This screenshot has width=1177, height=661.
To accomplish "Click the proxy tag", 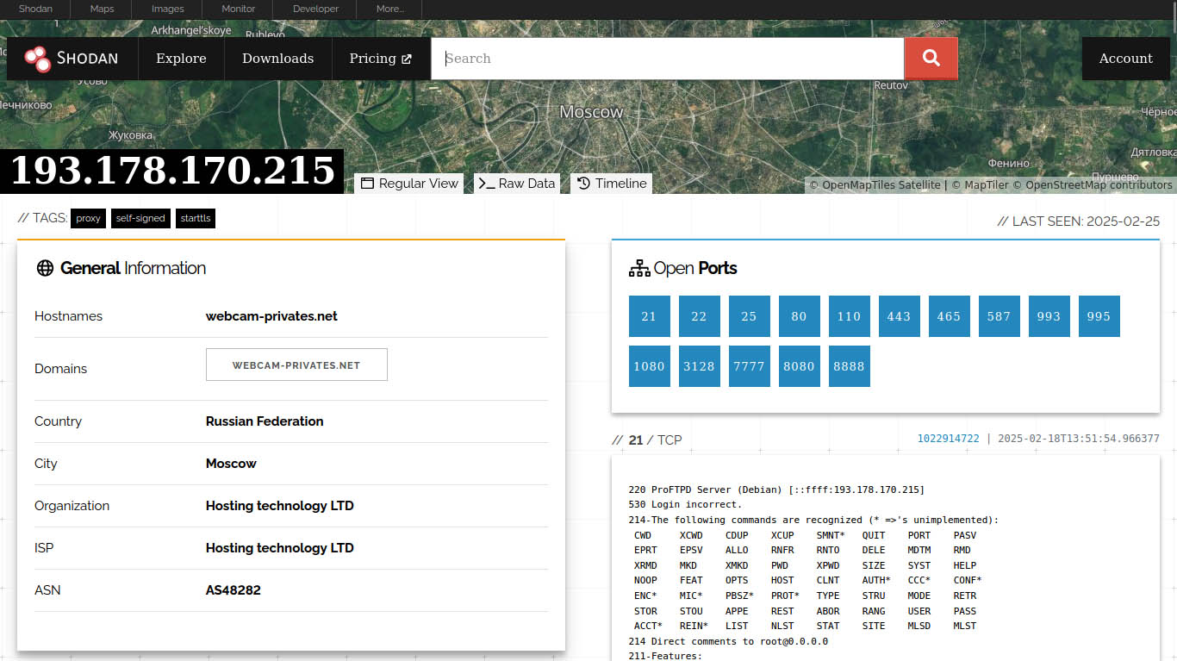I will [x=88, y=218].
